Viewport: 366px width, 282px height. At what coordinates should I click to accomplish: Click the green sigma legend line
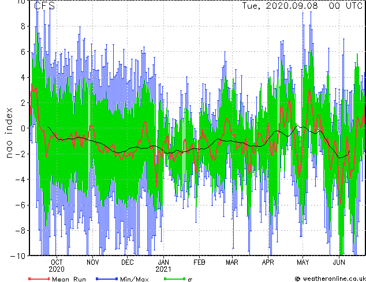coord(174,279)
